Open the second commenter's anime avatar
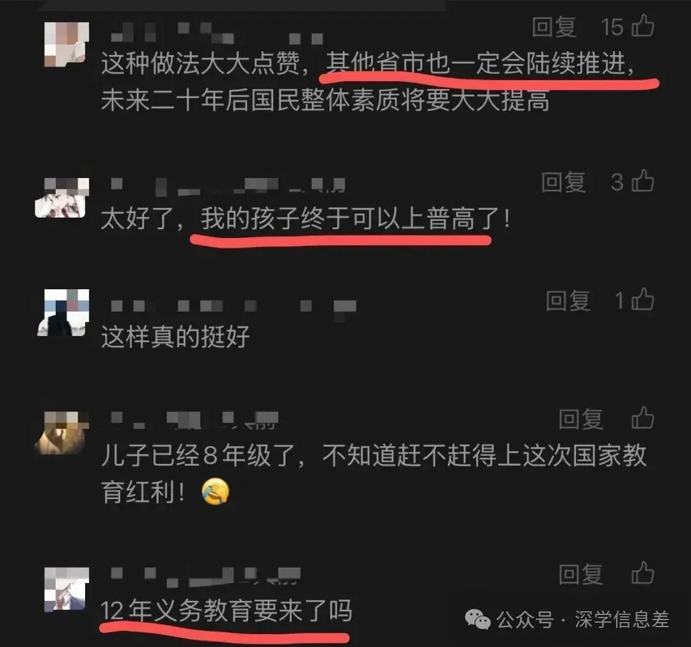This screenshot has width=691, height=647. (x=62, y=198)
